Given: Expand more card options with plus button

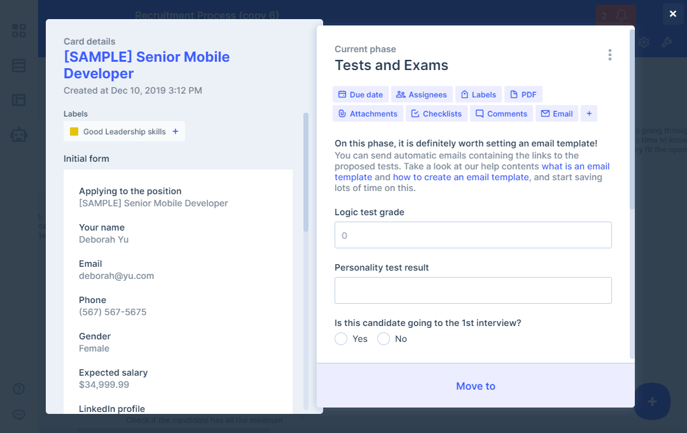Looking at the screenshot, I should [x=589, y=114].
